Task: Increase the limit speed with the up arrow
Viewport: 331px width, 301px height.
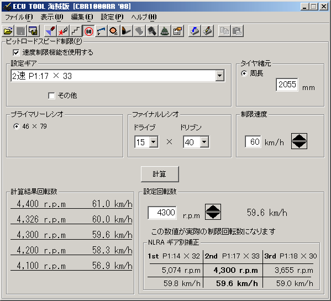Action: (x=299, y=138)
